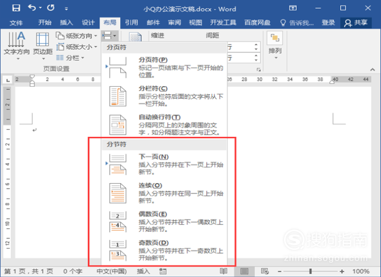
Task: Open the Quick Access Toolbar customize arrow
Action: pyautogui.click(x=66, y=9)
